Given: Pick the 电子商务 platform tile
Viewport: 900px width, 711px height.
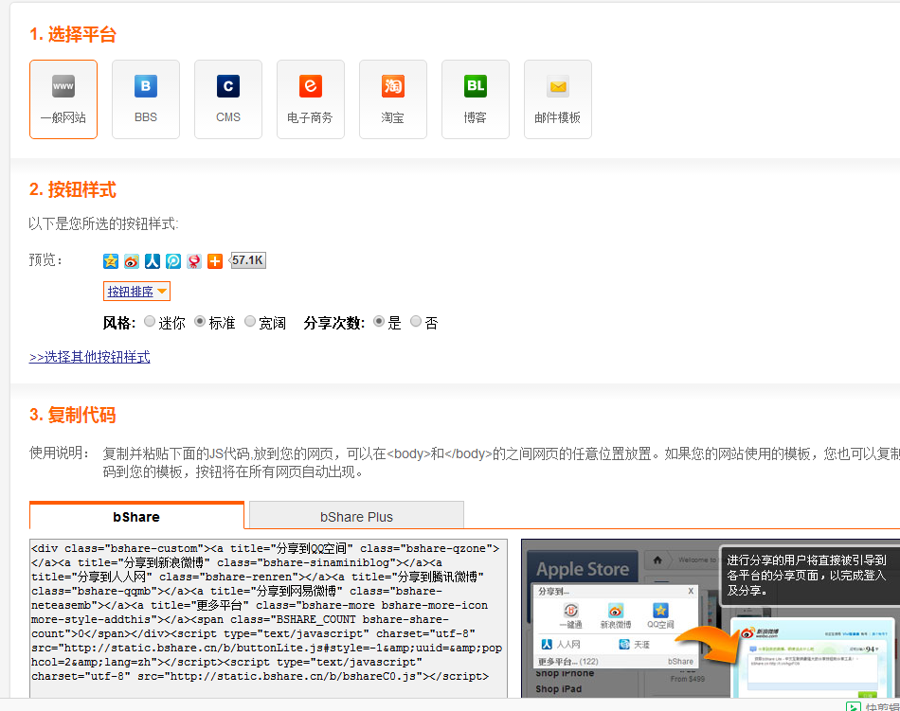Looking at the screenshot, I should point(311,99).
